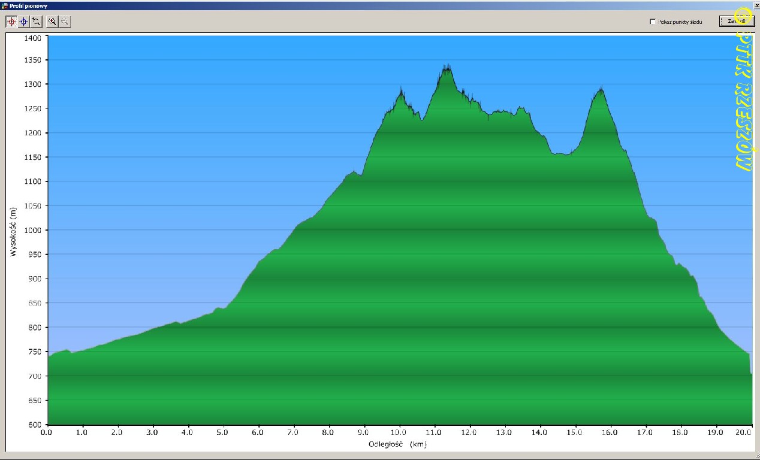The image size is (760, 460).
Task: Select the red crosshair marker tool
Action: (11, 22)
